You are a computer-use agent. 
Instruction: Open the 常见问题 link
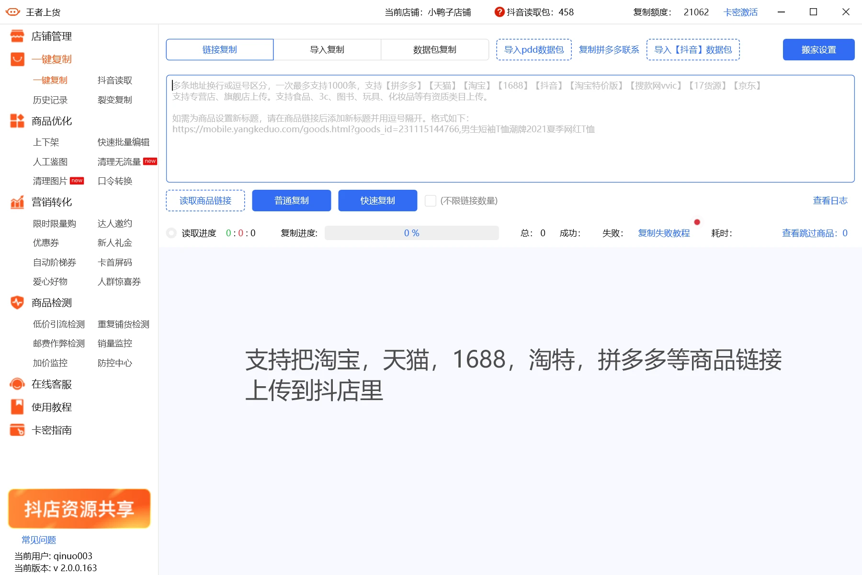tap(39, 540)
